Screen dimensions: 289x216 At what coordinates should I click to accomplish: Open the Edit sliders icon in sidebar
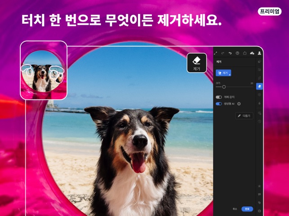point(259,69)
